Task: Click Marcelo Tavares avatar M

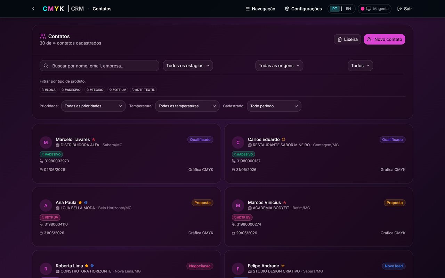Action: coord(46,142)
